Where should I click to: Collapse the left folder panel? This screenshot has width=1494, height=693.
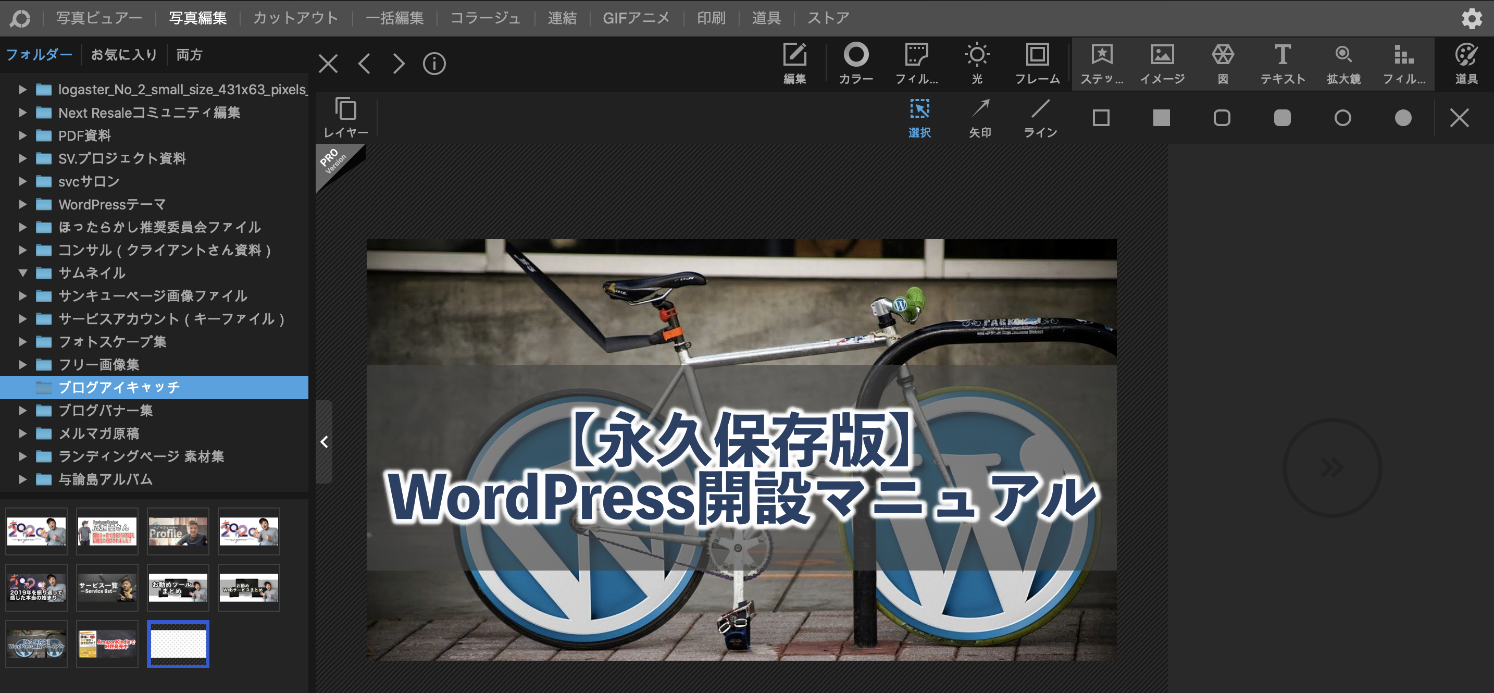(x=324, y=442)
